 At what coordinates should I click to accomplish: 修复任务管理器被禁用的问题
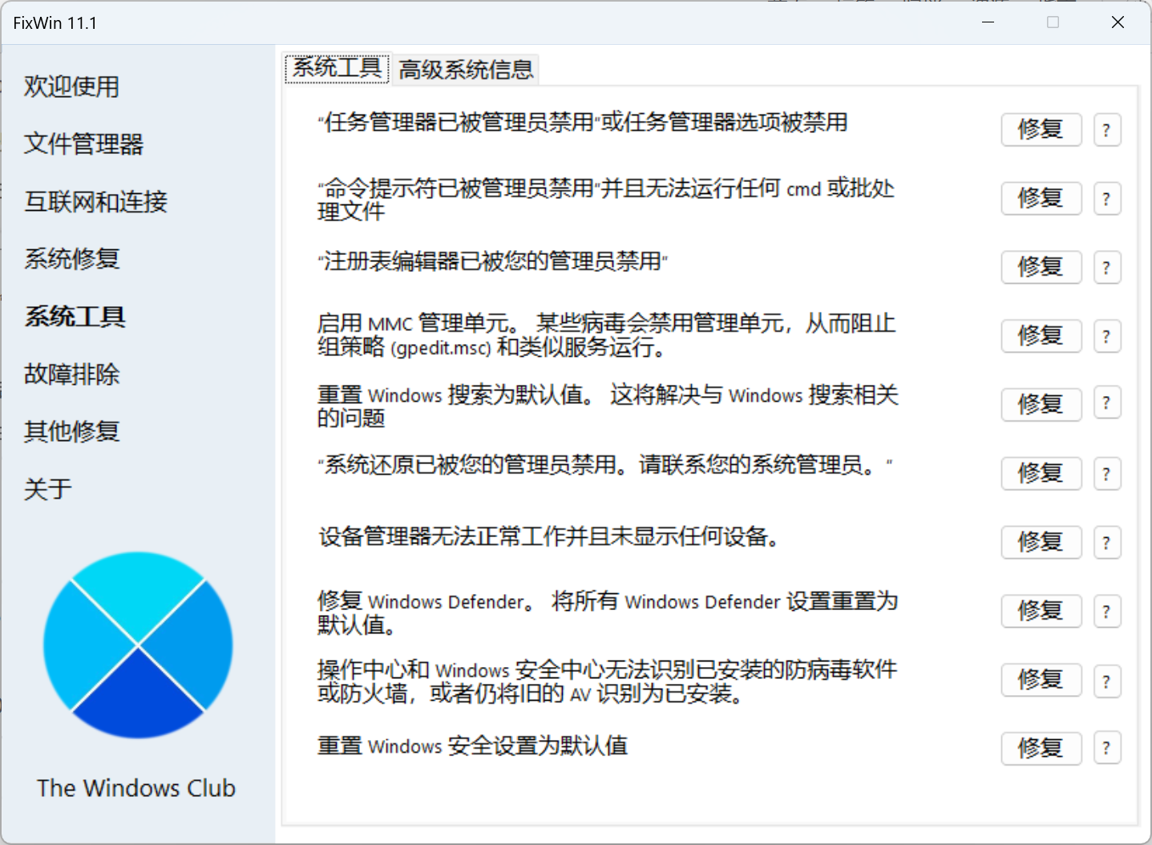coord(1041,129)
